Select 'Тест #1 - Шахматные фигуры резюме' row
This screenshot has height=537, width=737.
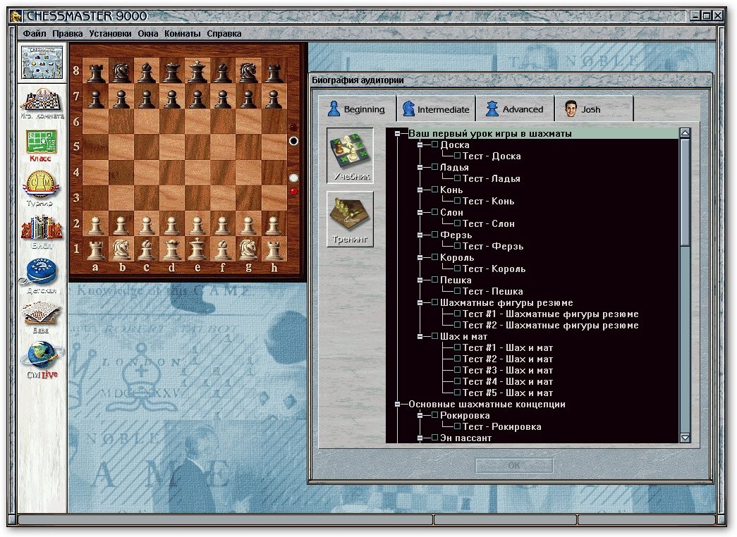click(550, 314)
